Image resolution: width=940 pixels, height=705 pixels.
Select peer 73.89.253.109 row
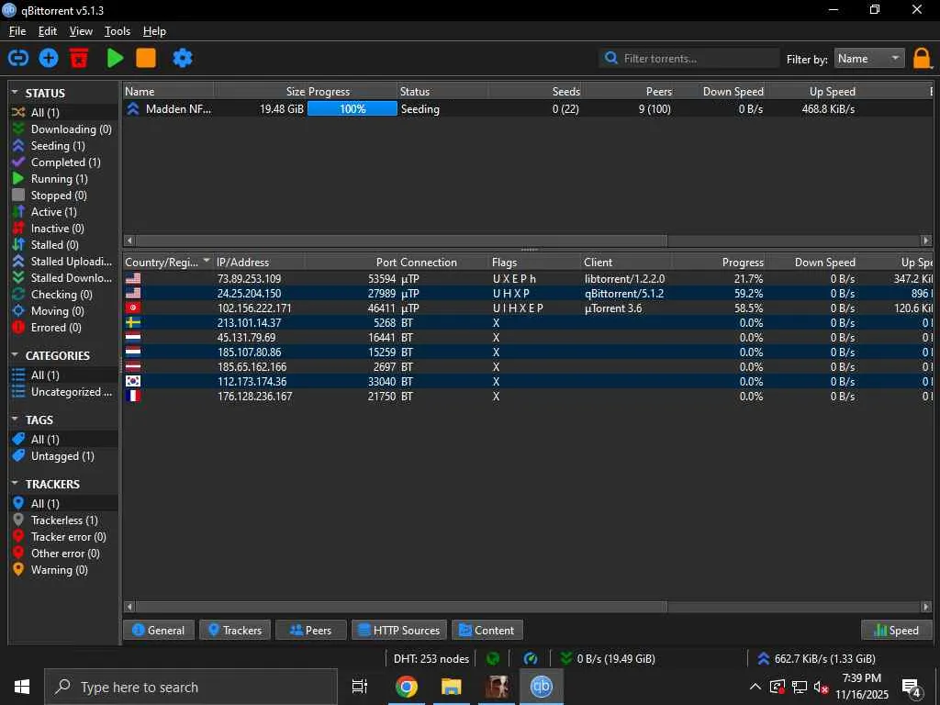point(529,279)
